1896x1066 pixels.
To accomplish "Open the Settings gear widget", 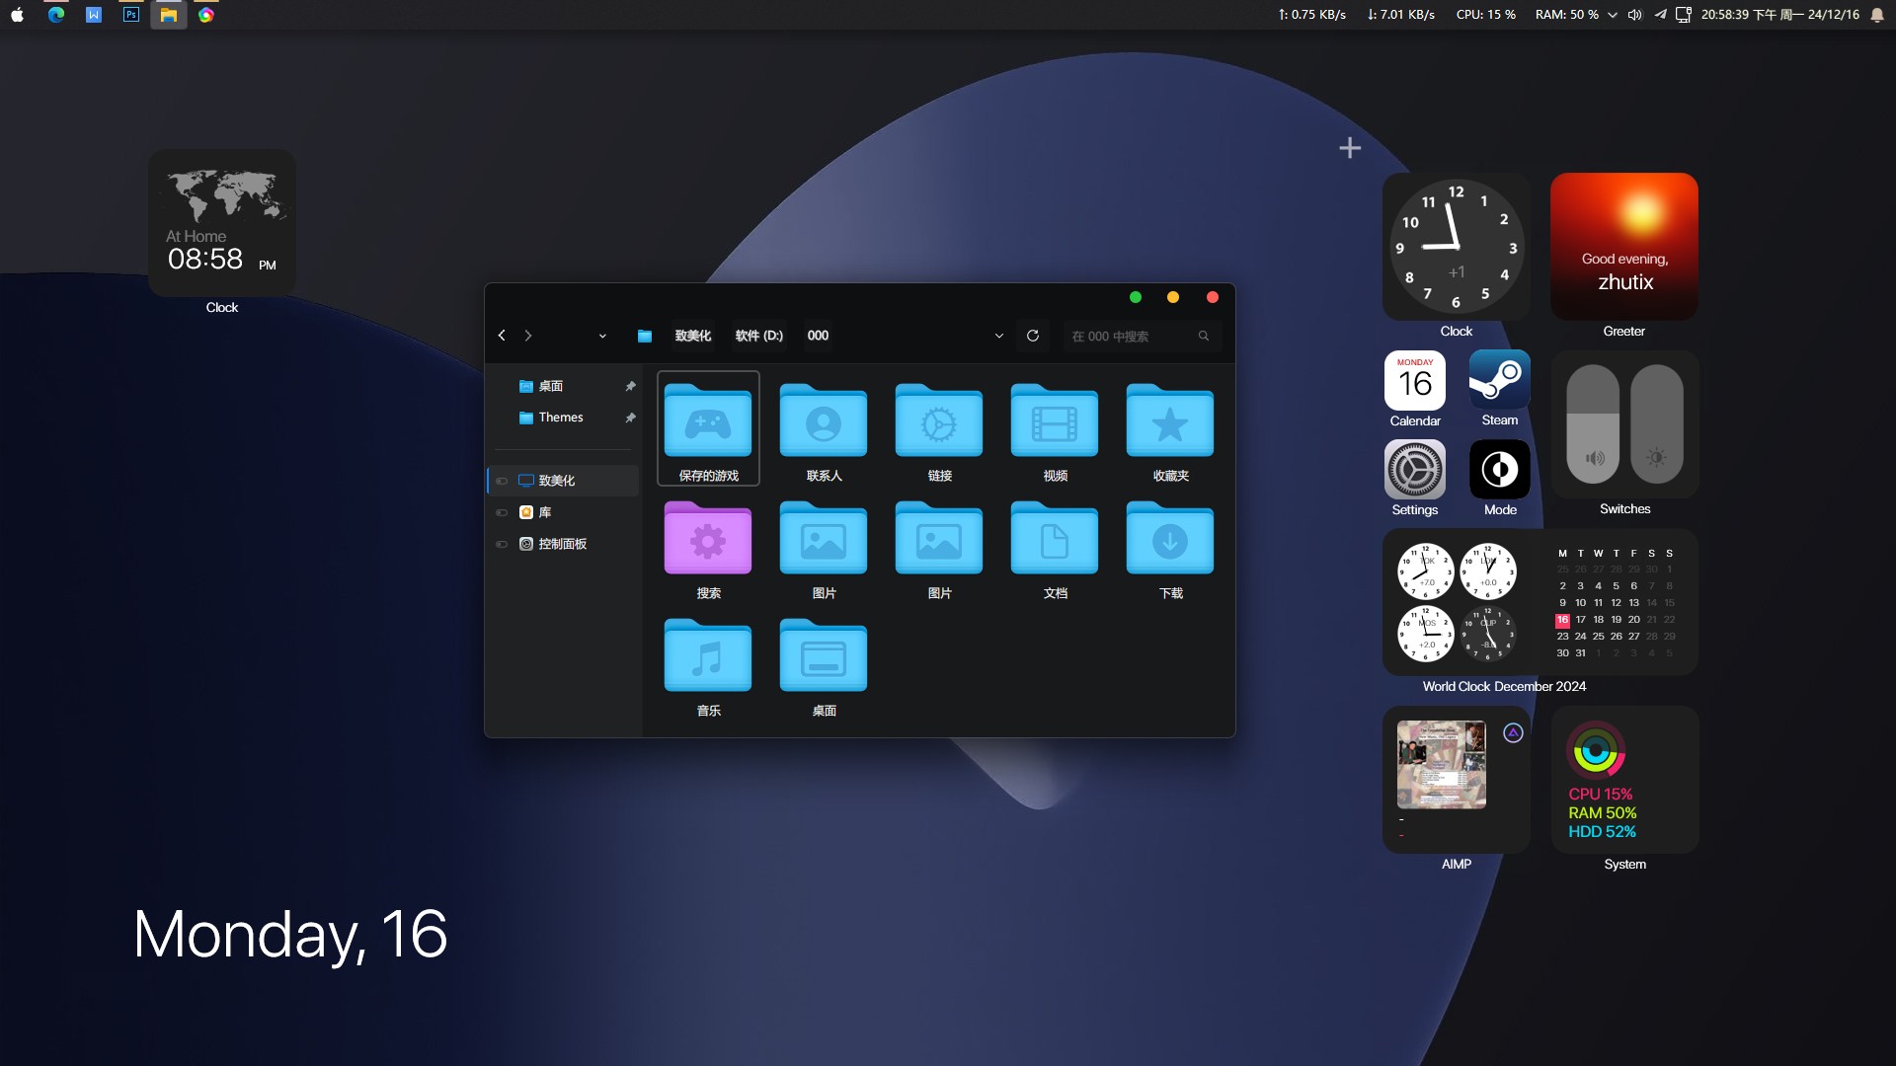I will (x=1414, y=470).
